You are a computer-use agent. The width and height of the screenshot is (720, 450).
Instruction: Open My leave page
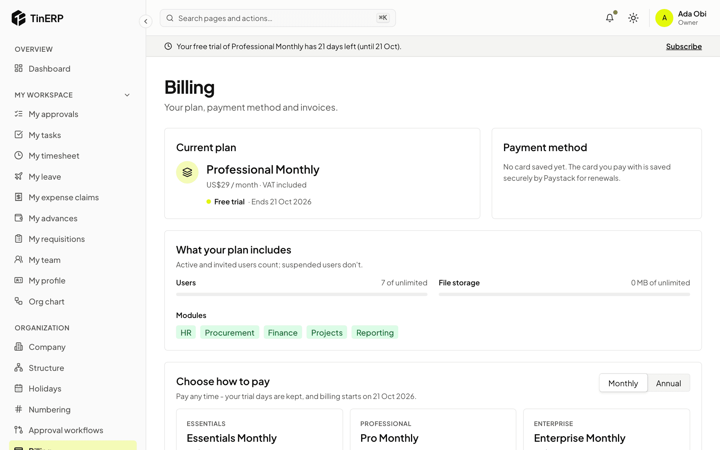tap(73, 176)
